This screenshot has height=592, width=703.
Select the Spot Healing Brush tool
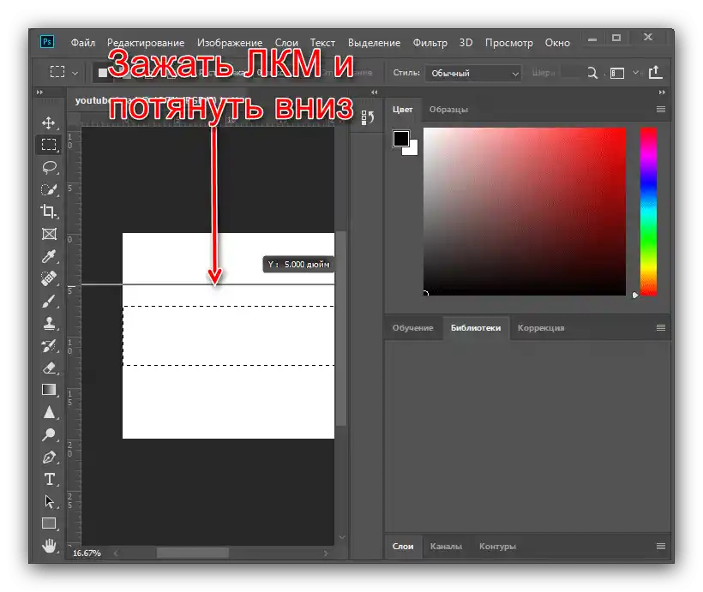(x=49, y=278)
